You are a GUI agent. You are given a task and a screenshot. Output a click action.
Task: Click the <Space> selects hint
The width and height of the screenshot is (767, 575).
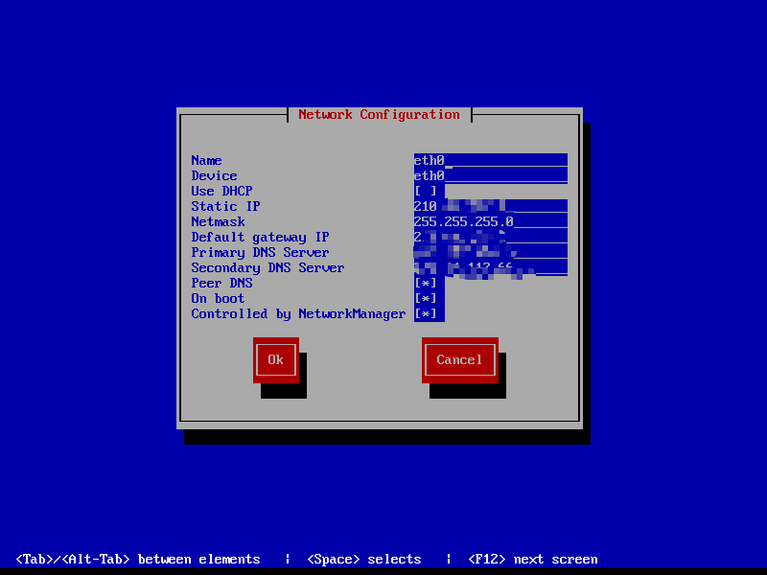pos(364,559)
